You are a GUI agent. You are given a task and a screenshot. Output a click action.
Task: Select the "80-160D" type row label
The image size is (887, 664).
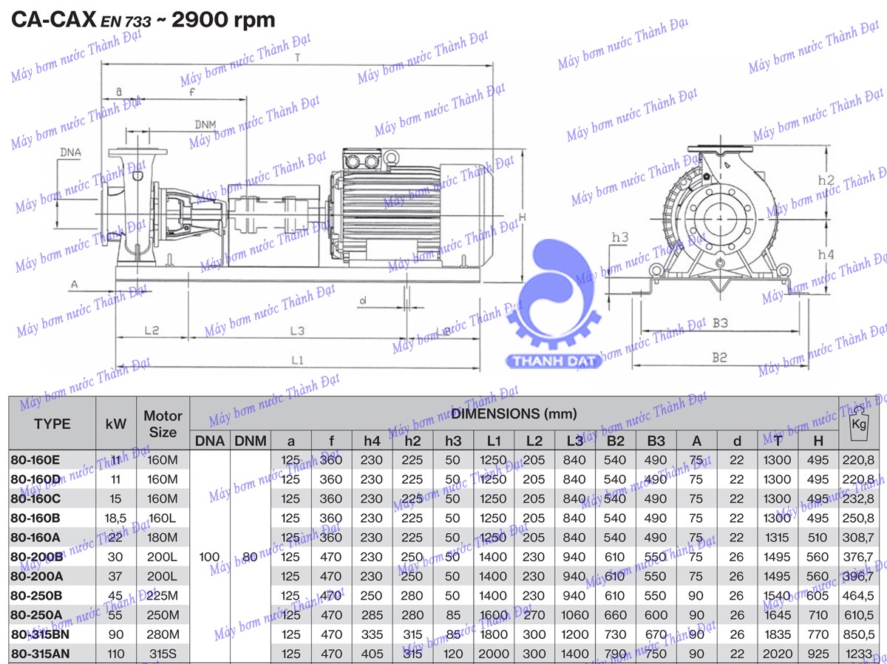tap(35, 479)
